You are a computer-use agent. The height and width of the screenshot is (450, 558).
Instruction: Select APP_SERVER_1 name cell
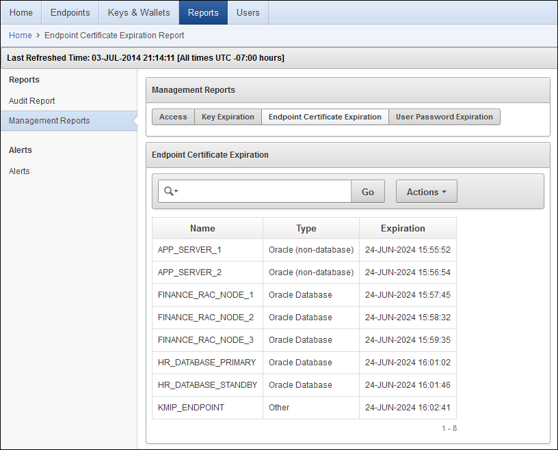point(207,250)
